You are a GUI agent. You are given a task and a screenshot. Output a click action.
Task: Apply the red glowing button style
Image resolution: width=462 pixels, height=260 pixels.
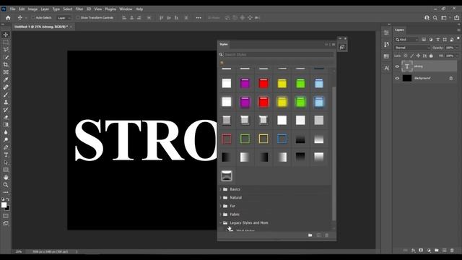click(x=263, y=102)
